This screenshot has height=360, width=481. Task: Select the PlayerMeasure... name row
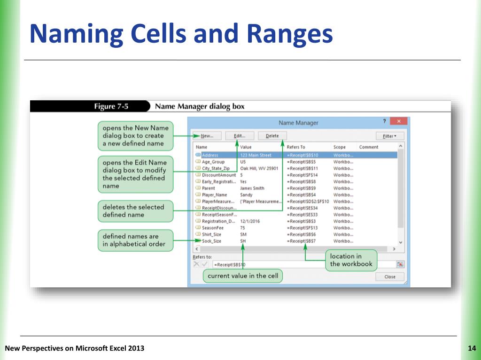[x=296, y=202]
